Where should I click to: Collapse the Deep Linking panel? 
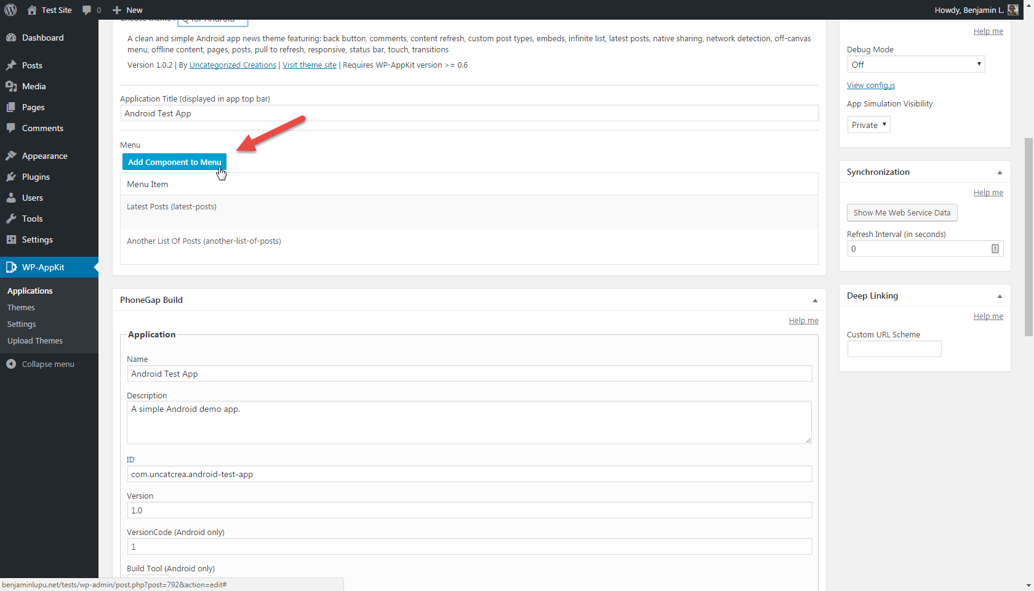tap(1000, 296)
